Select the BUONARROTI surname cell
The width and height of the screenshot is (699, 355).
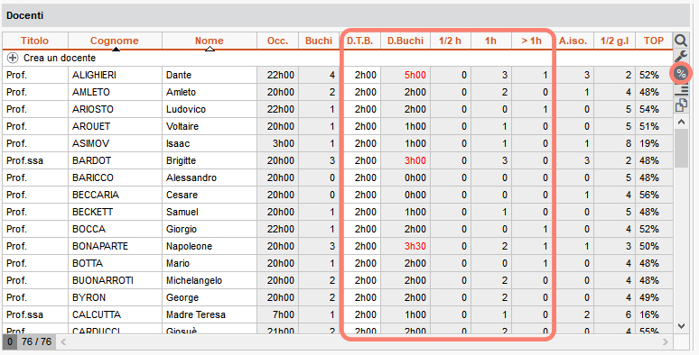click(115, 281)
